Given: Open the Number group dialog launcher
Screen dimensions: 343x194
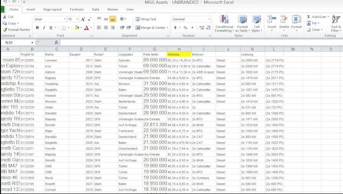Looking at the screenshot, I should (x=210, y=36).
